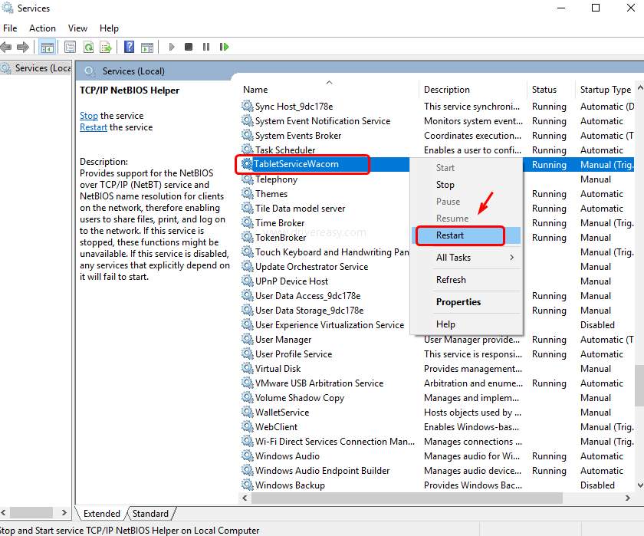Screen dimensions: 644x536
Task: Click the Pause Service toolbar icon
Action: 207,47
